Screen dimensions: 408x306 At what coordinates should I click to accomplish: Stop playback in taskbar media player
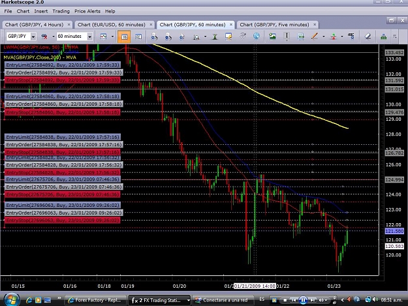point(285,300)
